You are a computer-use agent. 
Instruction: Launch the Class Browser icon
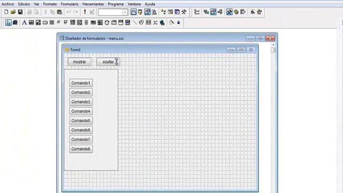click(x=163, y=12)
